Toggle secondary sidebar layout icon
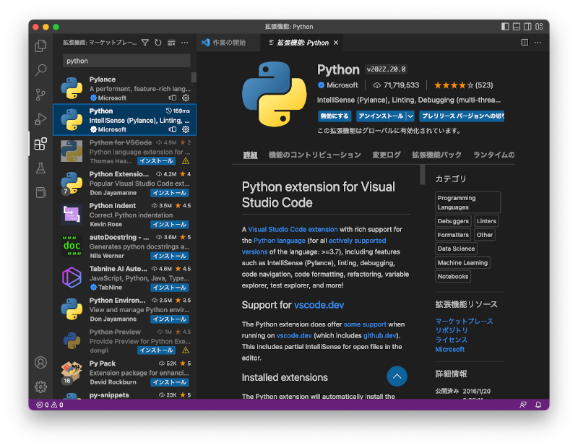The height and width of the screenshot is (448, 578). (x=527, y=27)
